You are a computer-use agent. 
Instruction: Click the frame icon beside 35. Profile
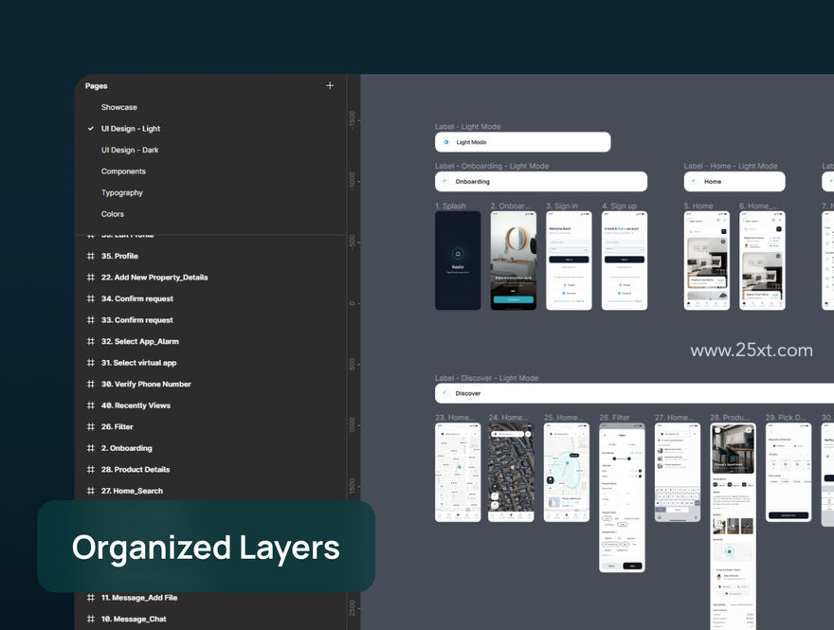90,256
